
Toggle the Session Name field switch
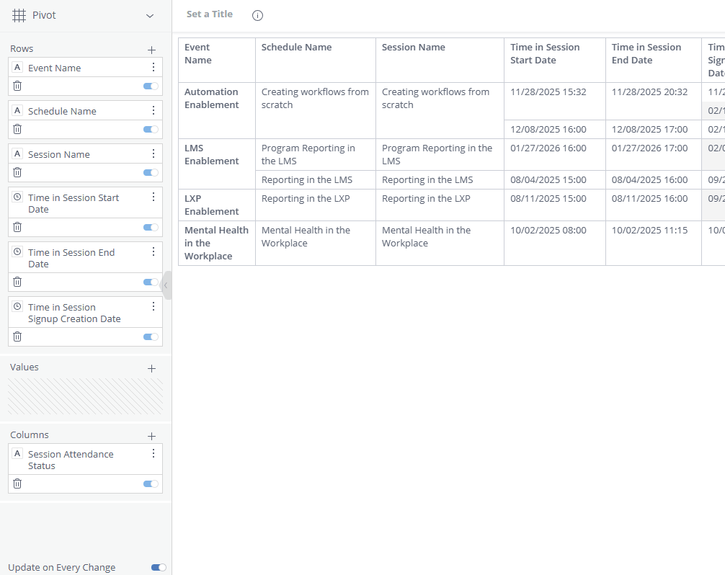tap(149, 172)
